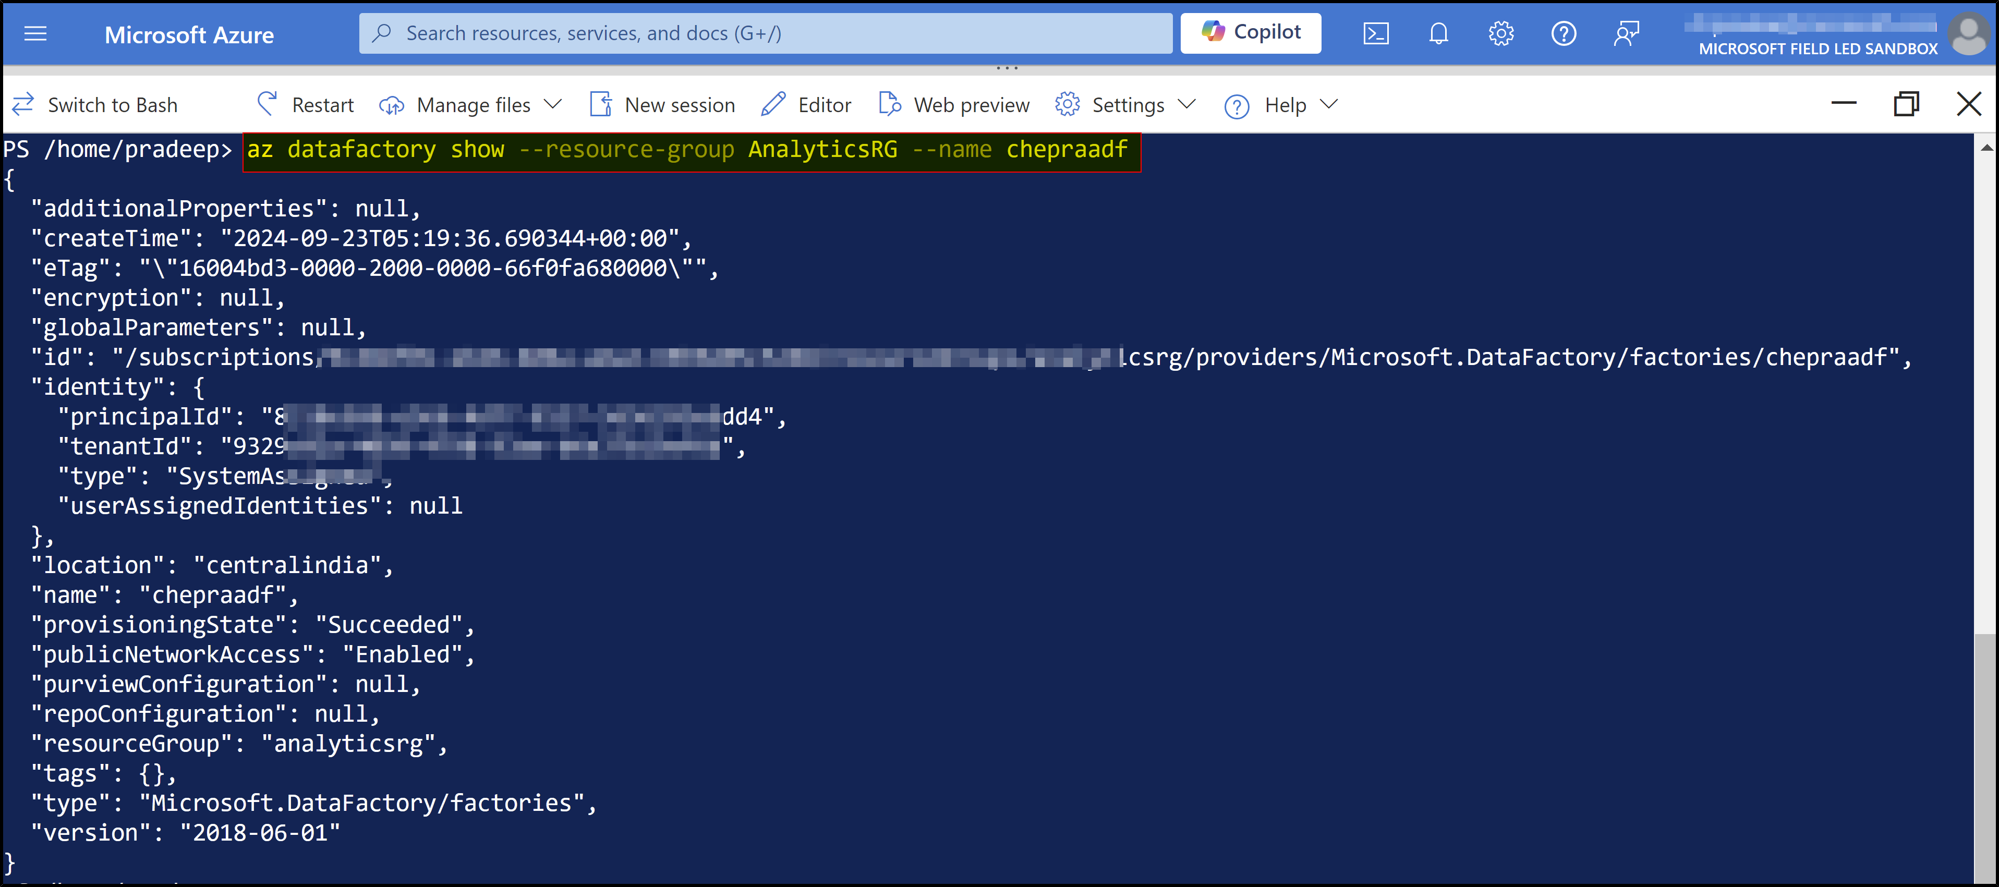1999x887 pixels.
Task: Open Copilot
Action: click(x=1250, y=33)
